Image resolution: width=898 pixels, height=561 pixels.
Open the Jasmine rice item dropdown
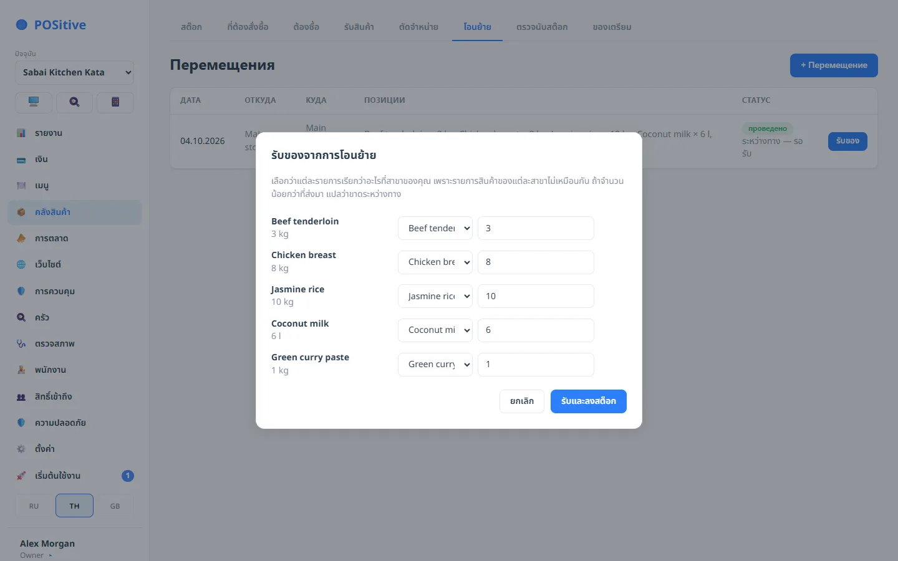point(435,296)
